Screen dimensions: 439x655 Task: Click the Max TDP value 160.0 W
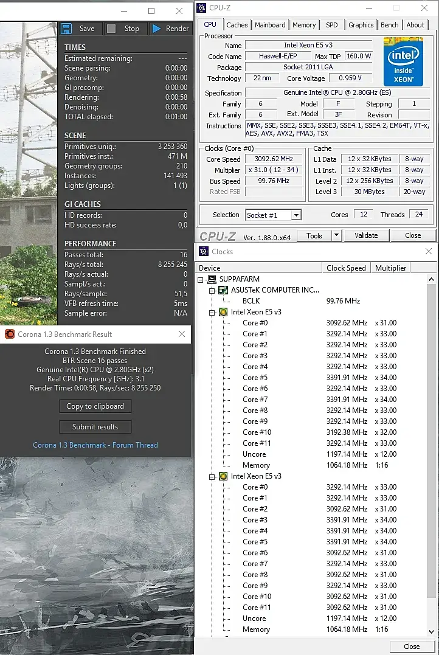[x=359, y=56]
